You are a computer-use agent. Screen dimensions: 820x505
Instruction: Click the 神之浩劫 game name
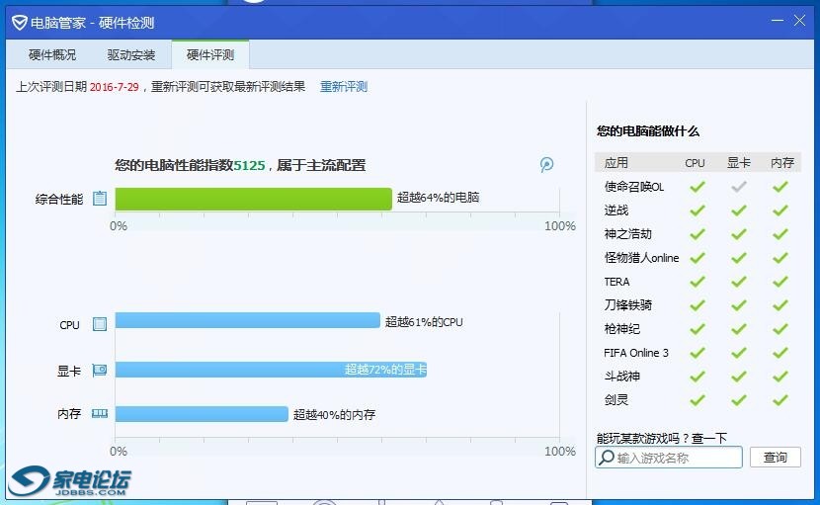coord(627,234)
